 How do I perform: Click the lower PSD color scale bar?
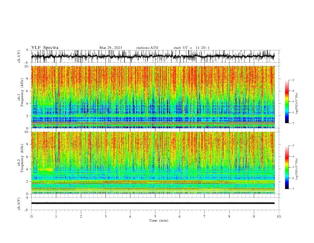pyautogui.click(x=287, y=167)
